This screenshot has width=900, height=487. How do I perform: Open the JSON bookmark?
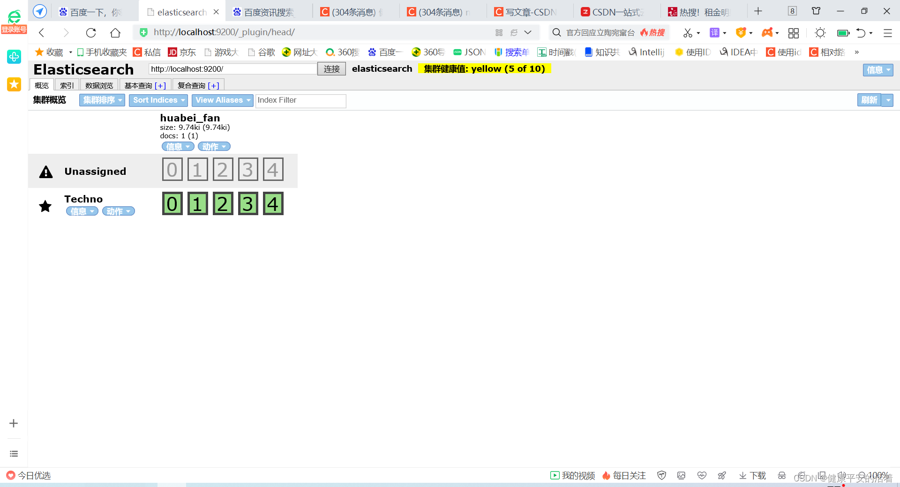click(x=469, y=52)
